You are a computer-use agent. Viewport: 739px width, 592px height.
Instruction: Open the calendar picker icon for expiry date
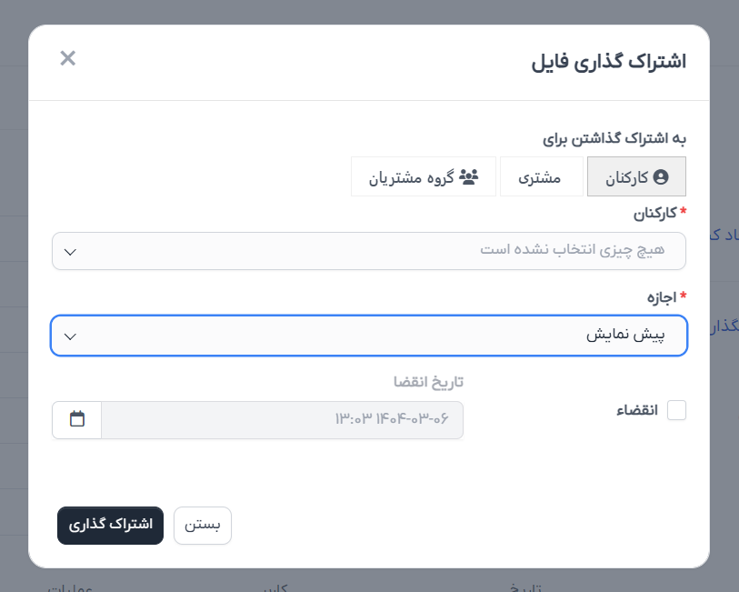coord(76,420)
